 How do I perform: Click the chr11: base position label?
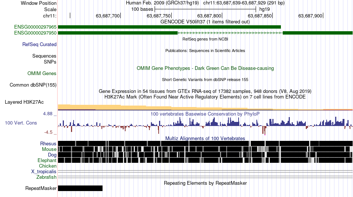(x=50, y=16)
